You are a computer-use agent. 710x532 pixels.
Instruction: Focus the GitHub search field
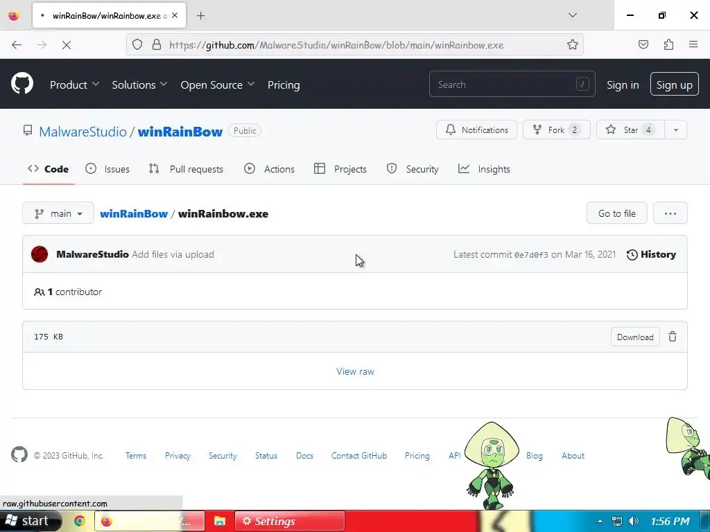[512, 84]
